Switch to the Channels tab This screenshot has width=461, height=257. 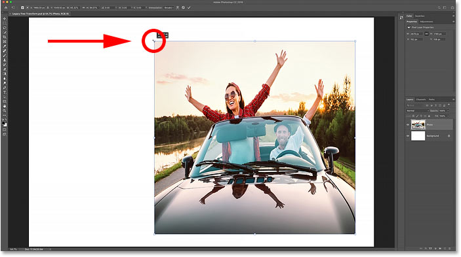(421, 99)
